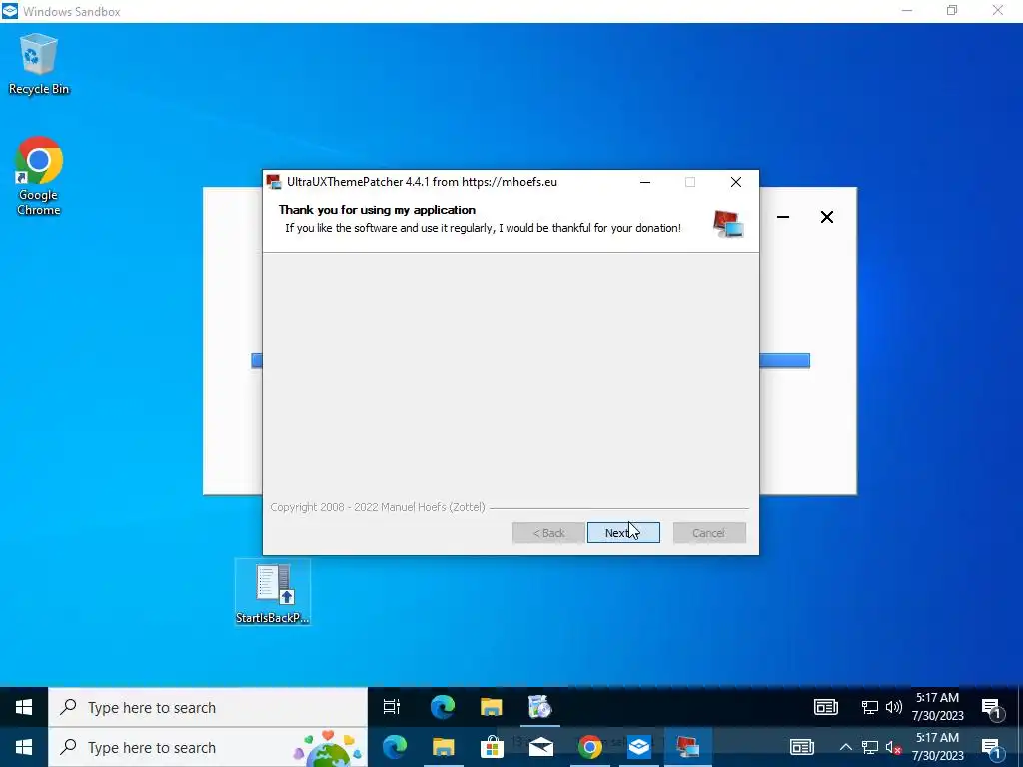
Task: Click the muted speaker tray icon
Action: pos(893,747)
